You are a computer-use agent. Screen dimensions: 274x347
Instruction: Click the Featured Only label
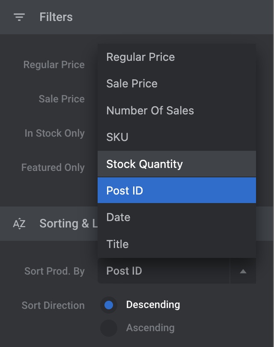pos(53,168)
